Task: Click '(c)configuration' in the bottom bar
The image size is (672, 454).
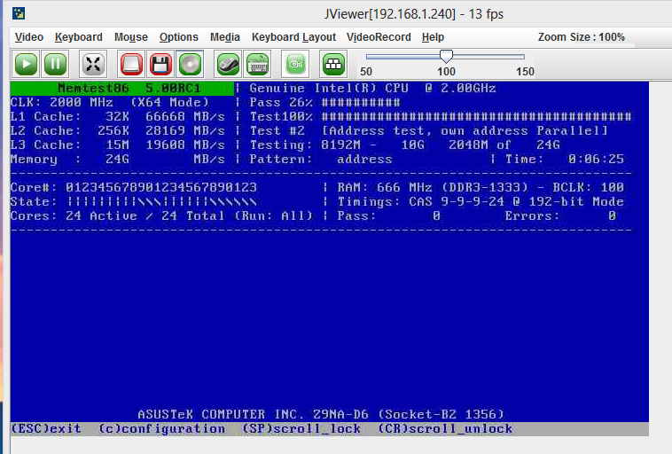Action: 161,428
